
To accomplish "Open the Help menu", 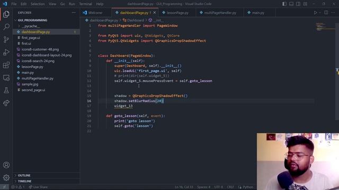I will tap(100, 4).
